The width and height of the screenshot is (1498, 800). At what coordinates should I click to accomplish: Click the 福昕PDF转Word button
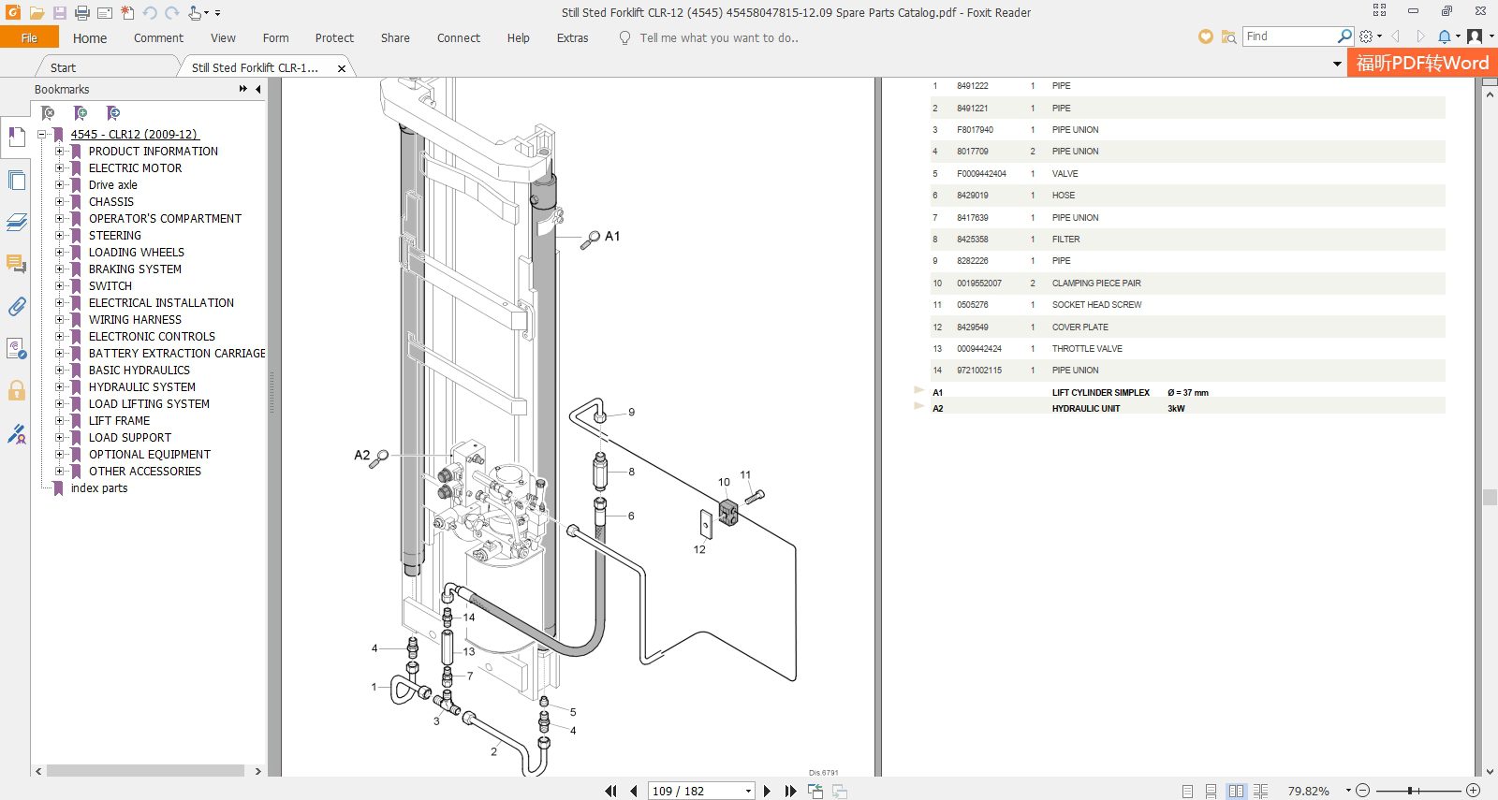click(x=1422, y=63)
